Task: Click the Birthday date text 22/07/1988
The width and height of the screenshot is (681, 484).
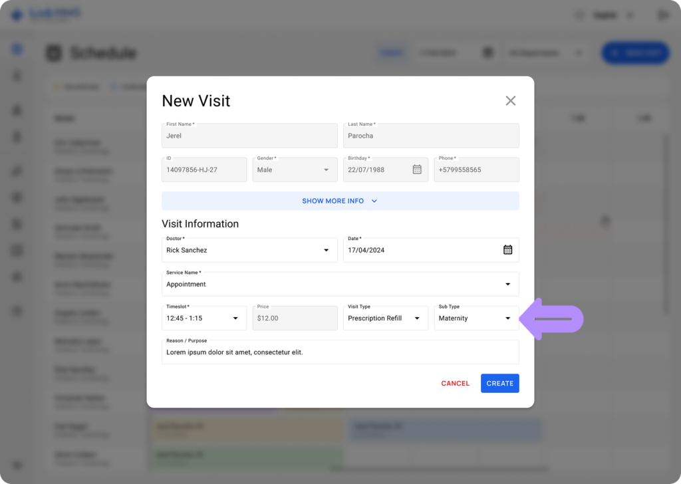Action: (x=366, y=170)
